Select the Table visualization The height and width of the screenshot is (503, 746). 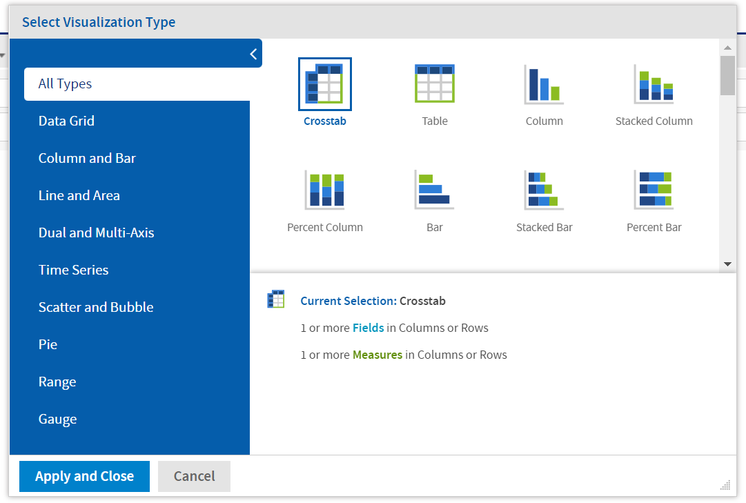coord(434,83)
